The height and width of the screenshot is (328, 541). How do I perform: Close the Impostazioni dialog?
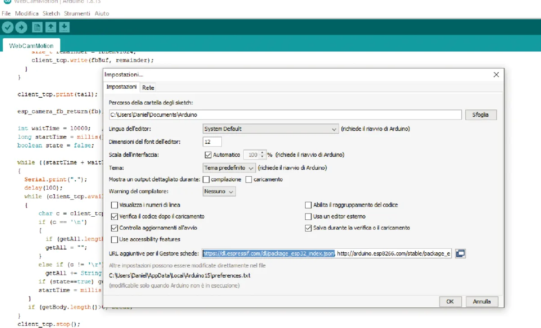tap(496, 74)
